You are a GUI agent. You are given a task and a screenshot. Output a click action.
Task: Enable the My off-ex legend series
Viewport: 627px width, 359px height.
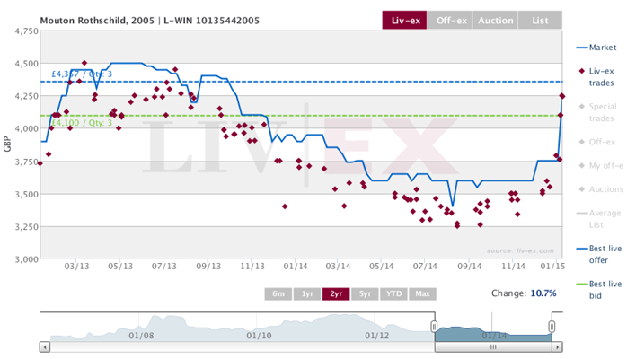600,166
